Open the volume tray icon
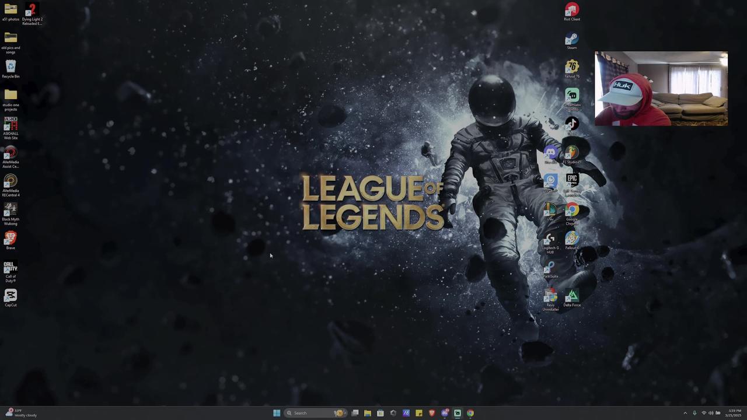Screen dimensions: 747x420 [711, 413]
